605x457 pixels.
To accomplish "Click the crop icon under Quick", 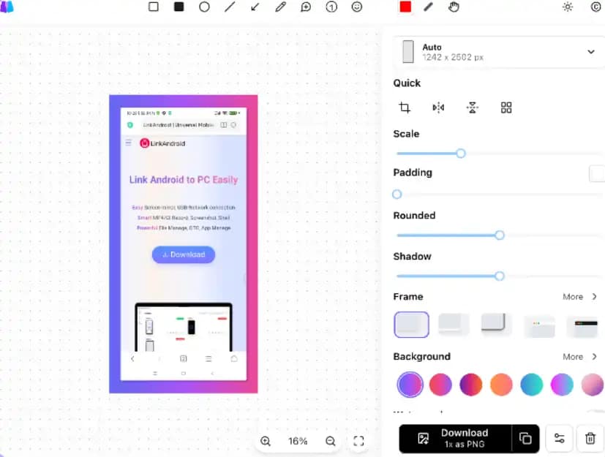I will click(405, 107).
